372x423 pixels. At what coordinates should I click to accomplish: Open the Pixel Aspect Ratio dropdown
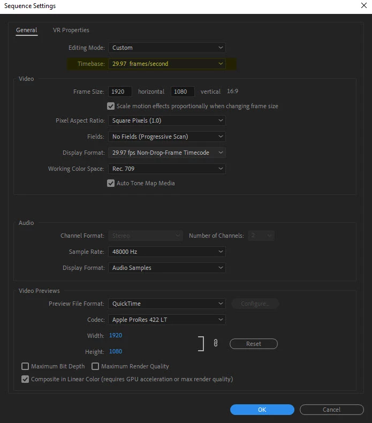(167, 120)
